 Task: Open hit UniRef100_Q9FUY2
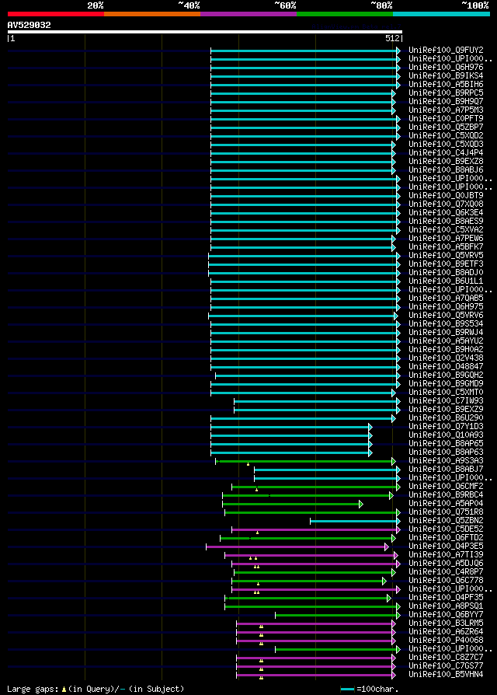coord(446,51)
